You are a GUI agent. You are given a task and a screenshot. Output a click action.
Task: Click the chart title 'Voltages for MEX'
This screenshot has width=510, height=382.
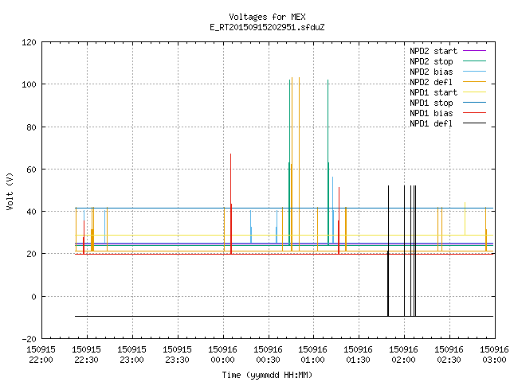coord(267,17)
